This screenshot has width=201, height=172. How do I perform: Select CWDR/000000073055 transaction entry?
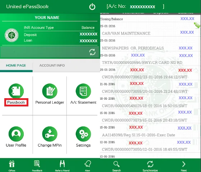point(145,91)
